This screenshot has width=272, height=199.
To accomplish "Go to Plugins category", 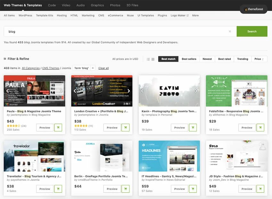I will [162, 15].
